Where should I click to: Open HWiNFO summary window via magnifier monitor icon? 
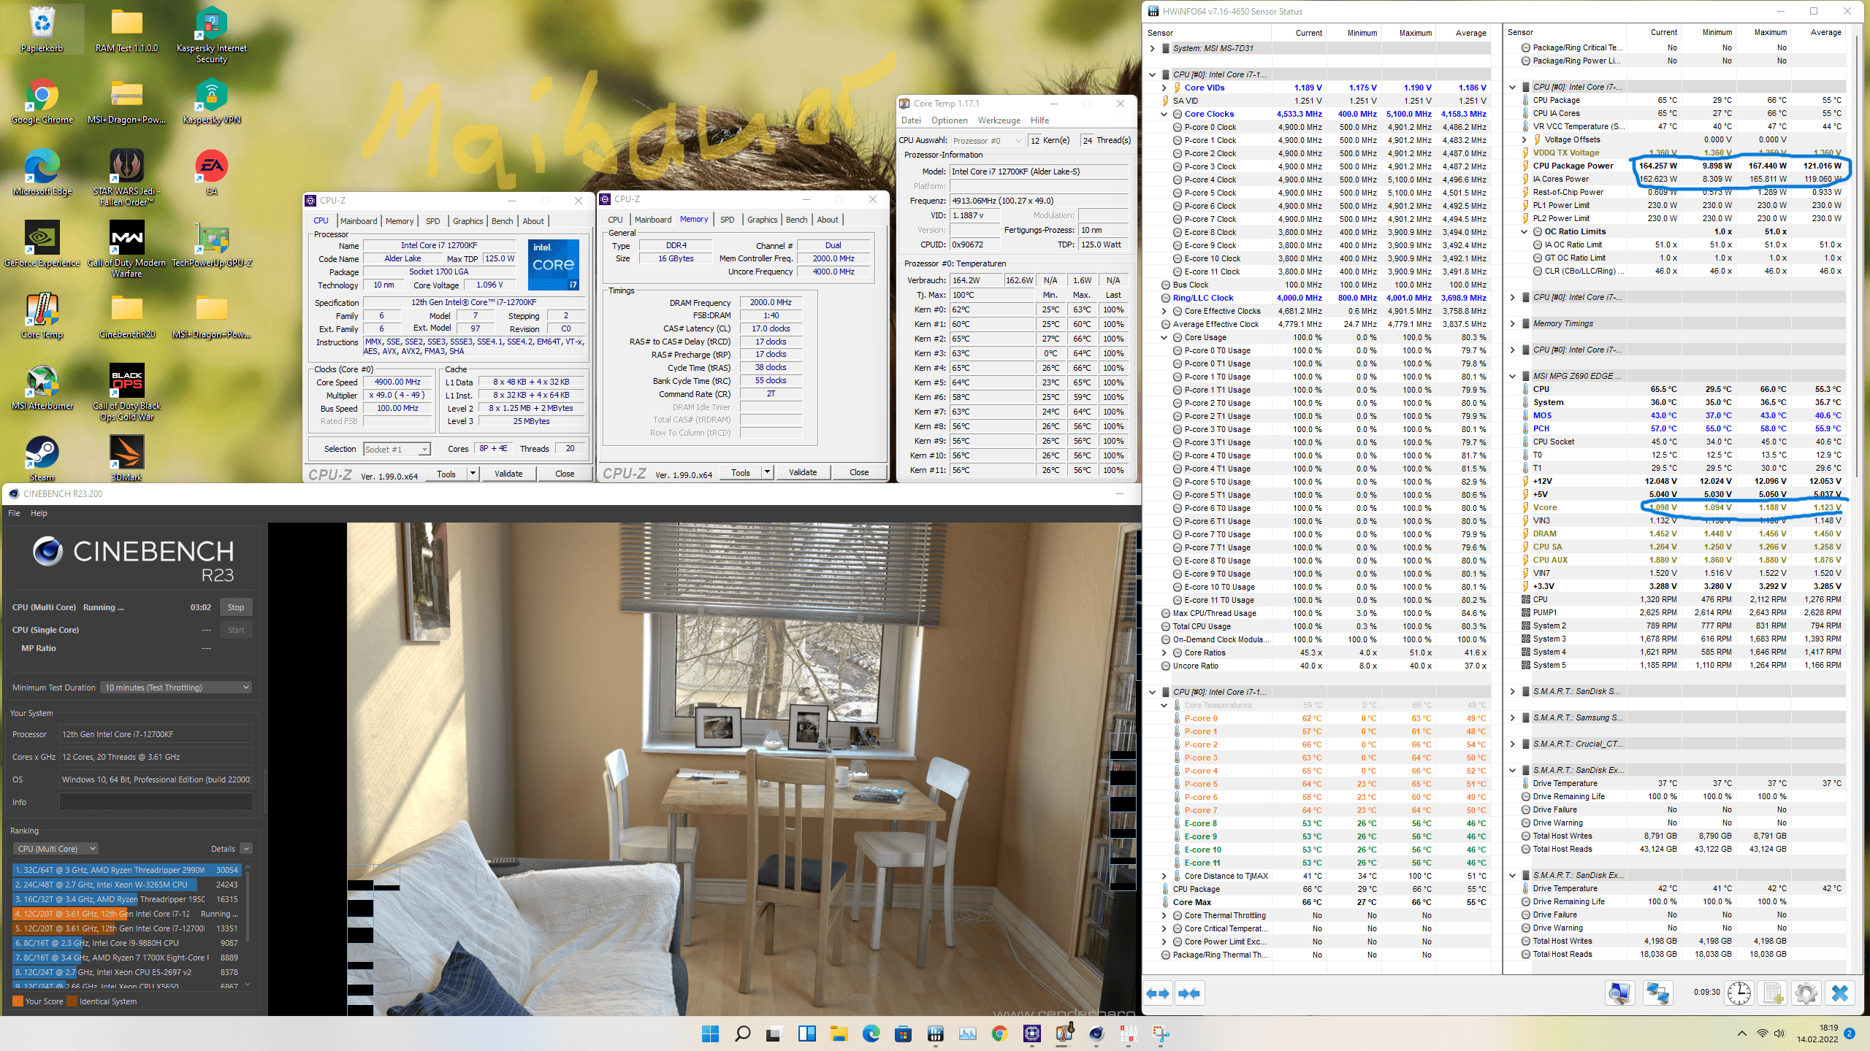(1619, 993)
